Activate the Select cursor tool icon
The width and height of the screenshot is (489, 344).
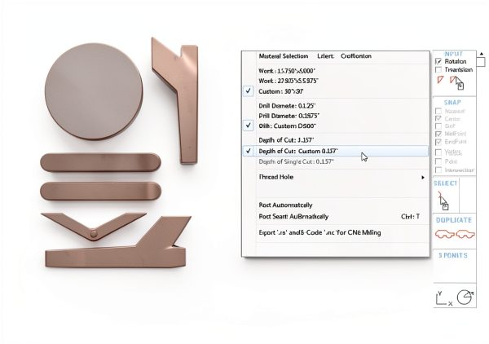tap(443, 201)
